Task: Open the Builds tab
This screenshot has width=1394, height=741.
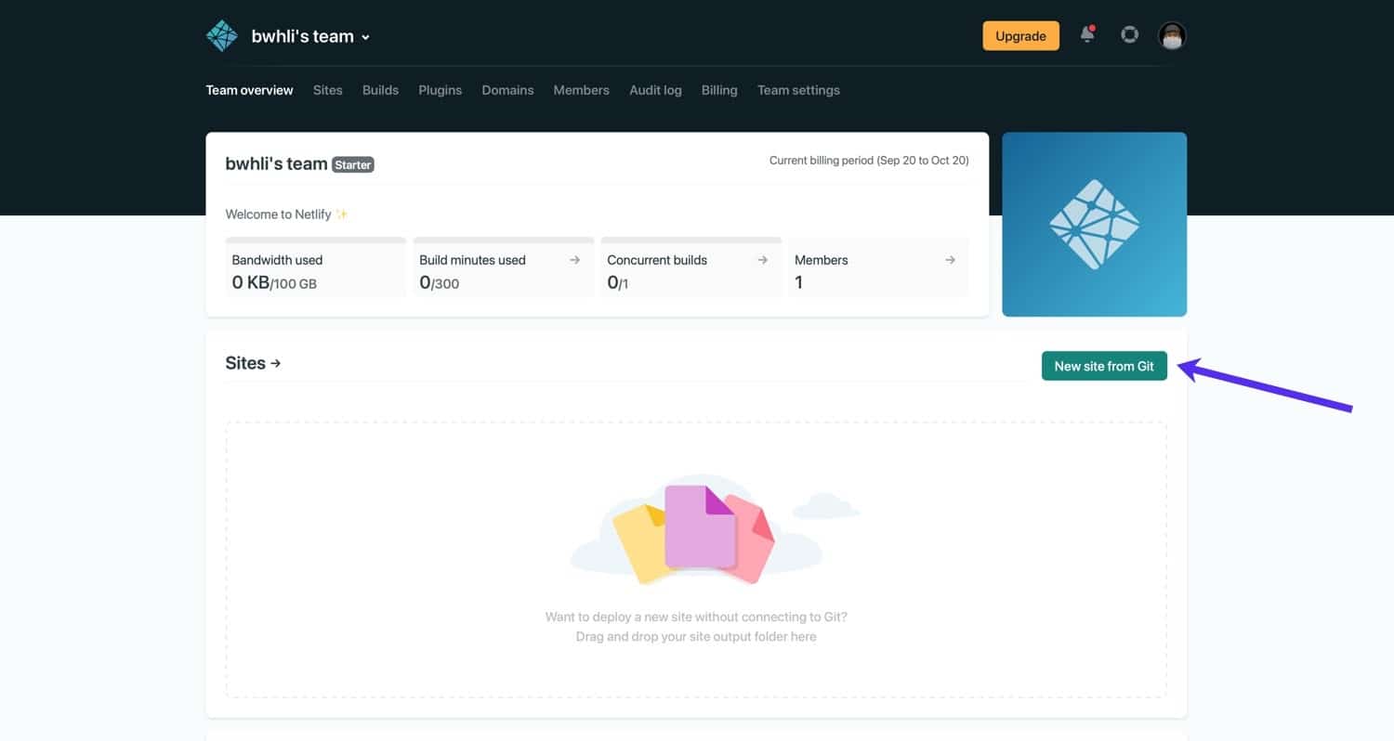Action: [380, 89]
